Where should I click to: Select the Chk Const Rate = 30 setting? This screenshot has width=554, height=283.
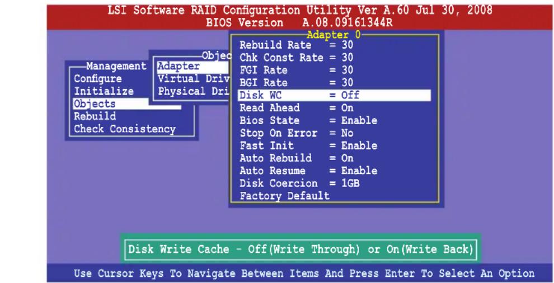(296, 58)
